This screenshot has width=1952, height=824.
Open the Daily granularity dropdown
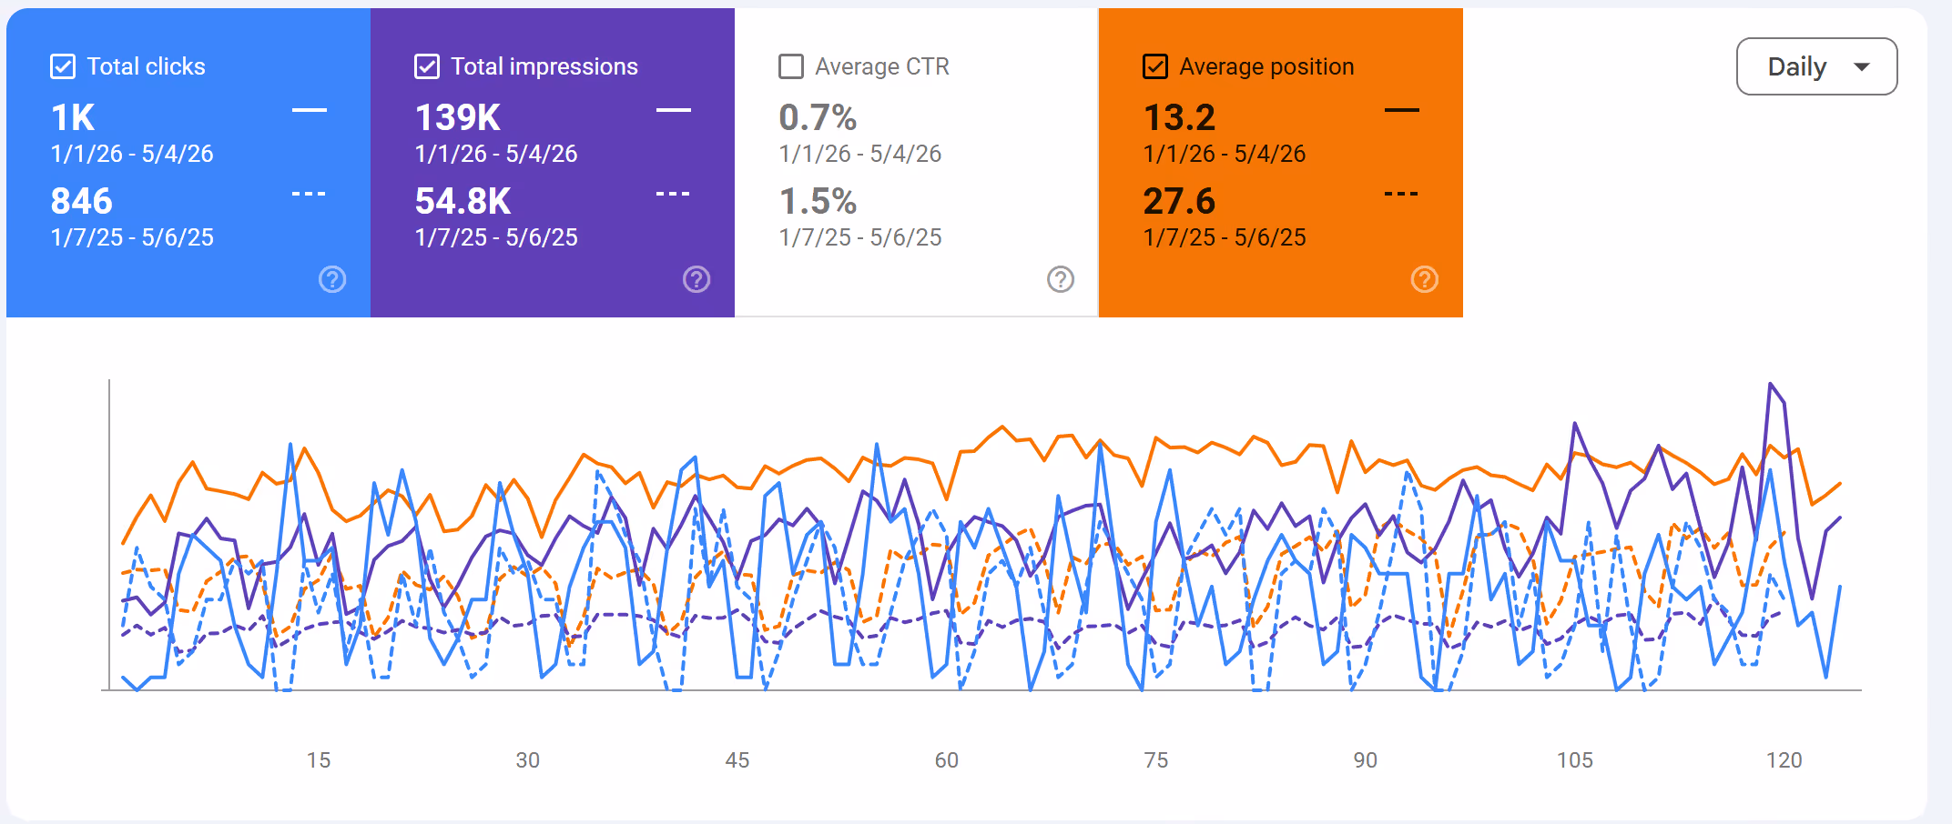pos(1816,66)
